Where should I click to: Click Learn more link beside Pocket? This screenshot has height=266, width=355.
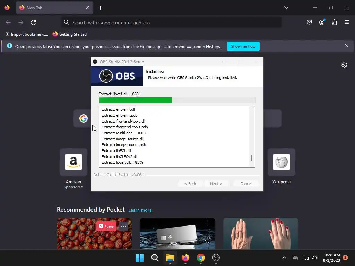point(140,210)
